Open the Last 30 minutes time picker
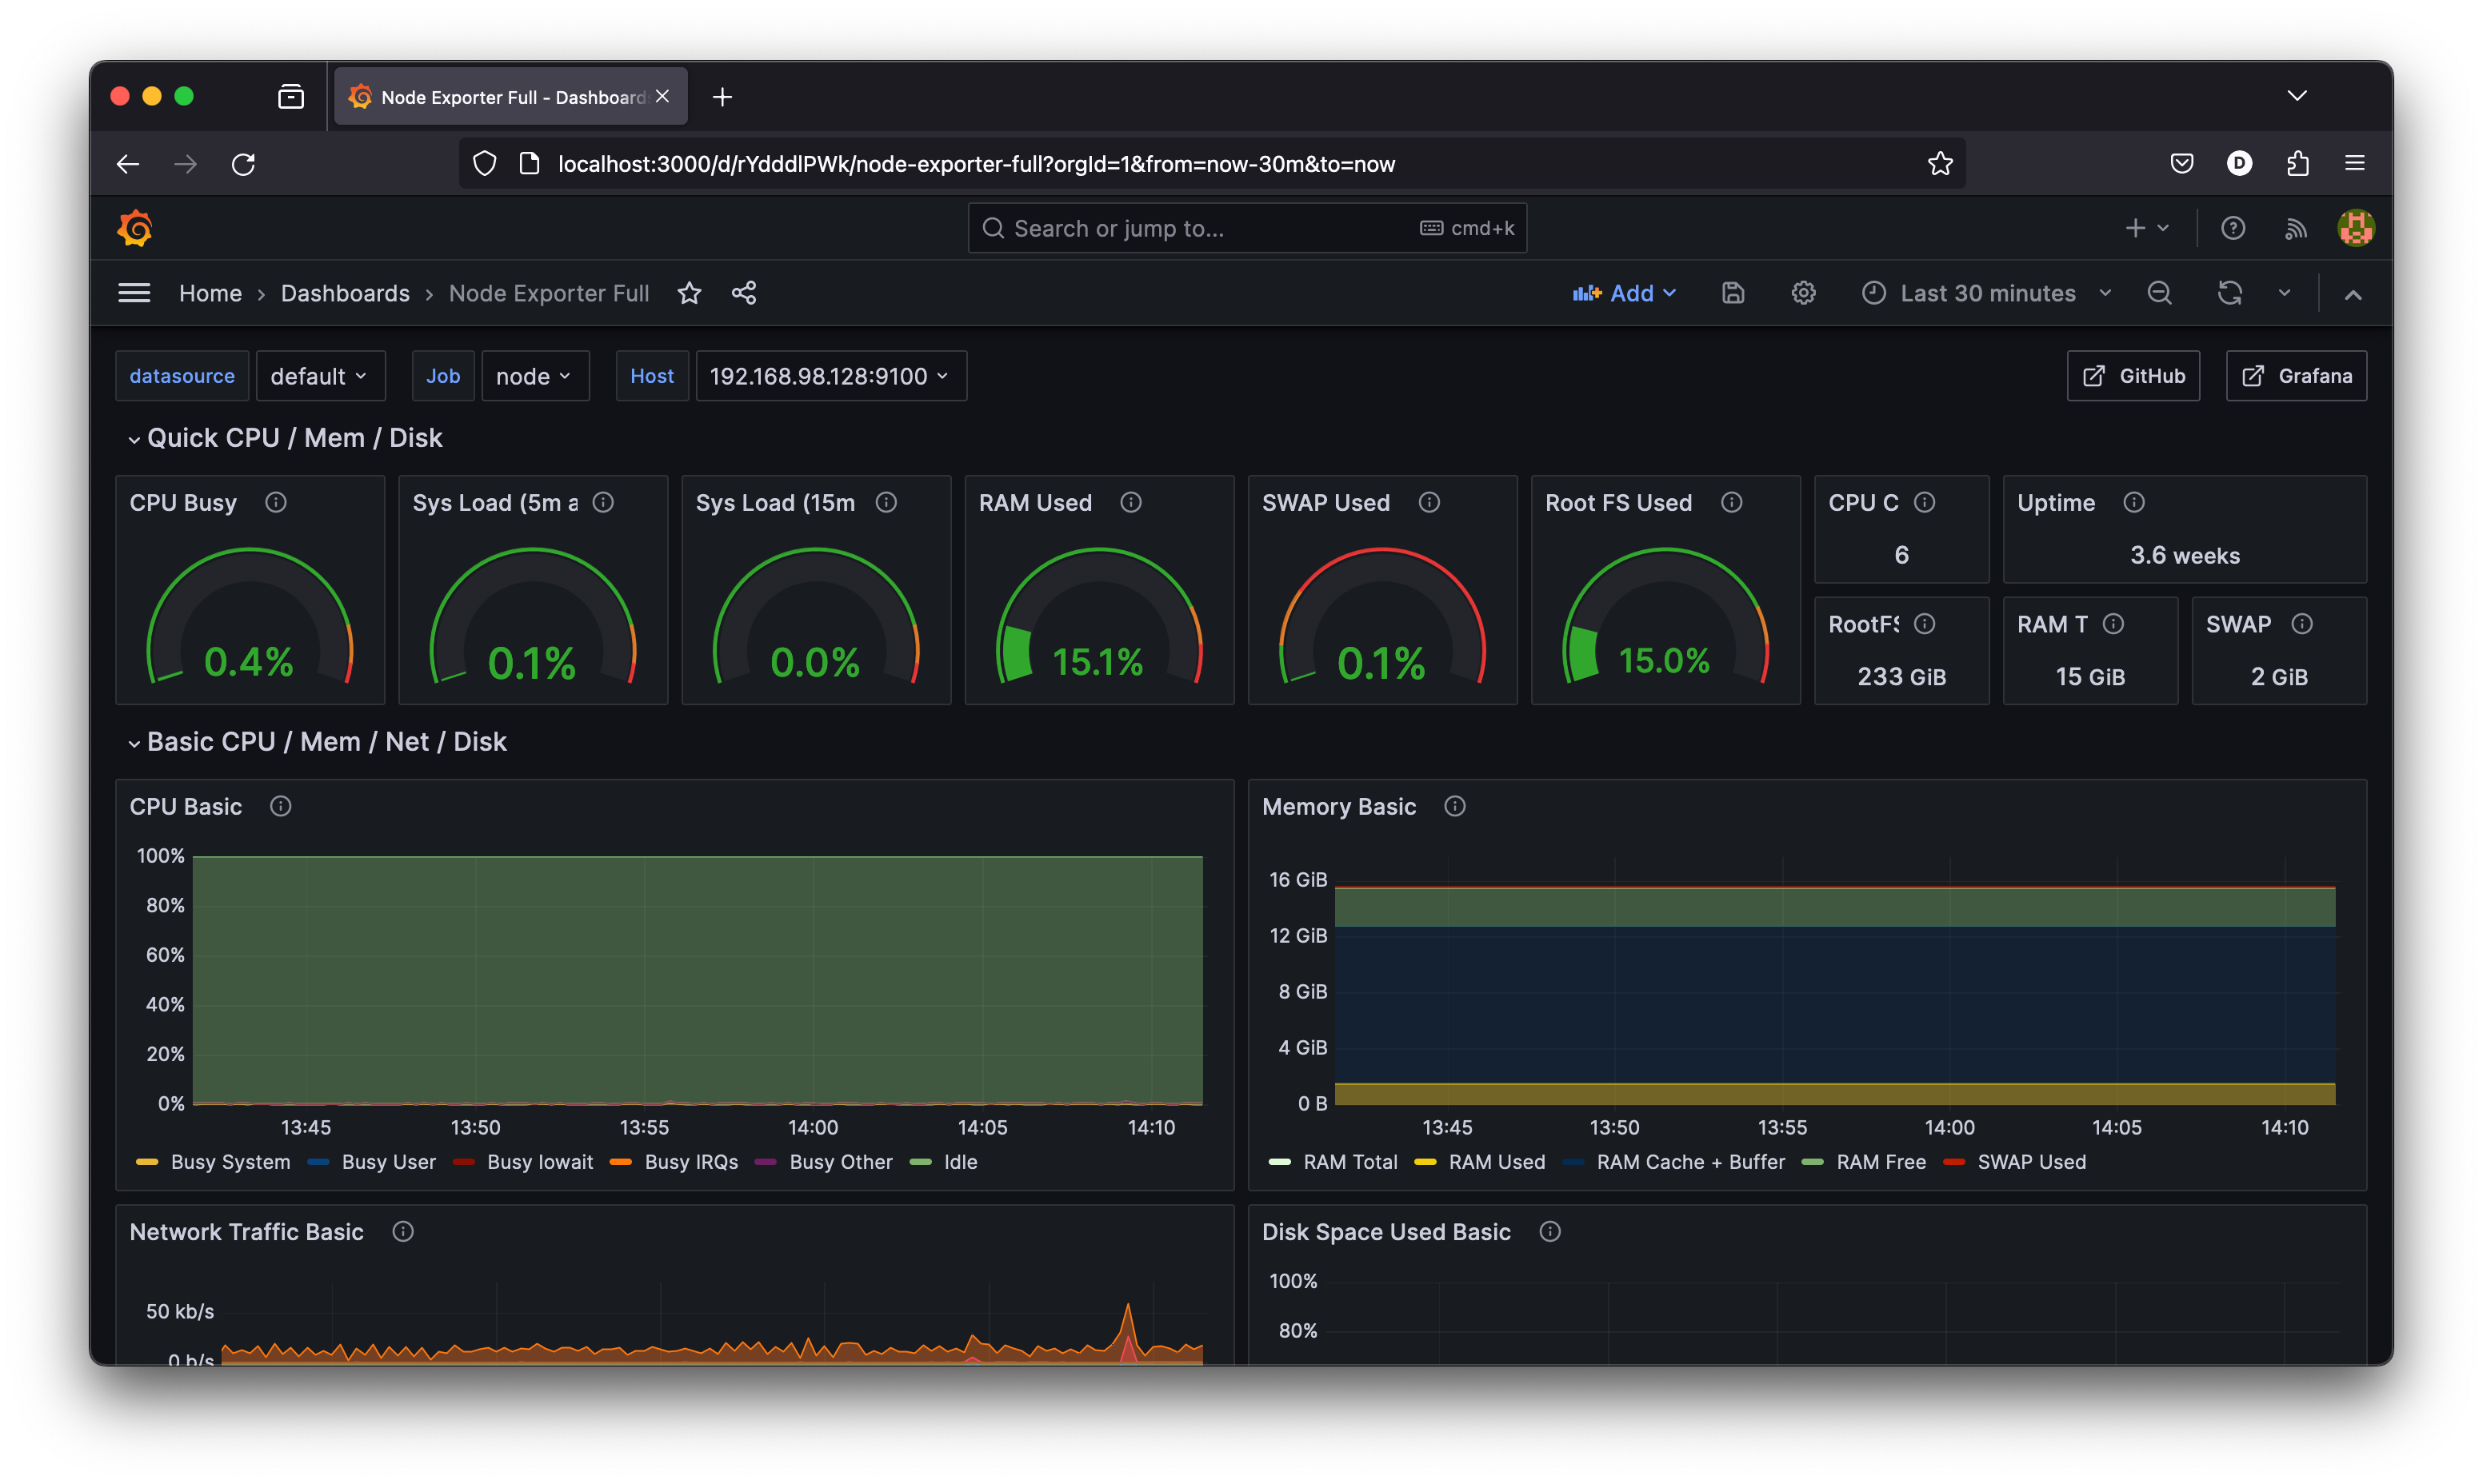2483x1484 pixels. coord(1987,293)
